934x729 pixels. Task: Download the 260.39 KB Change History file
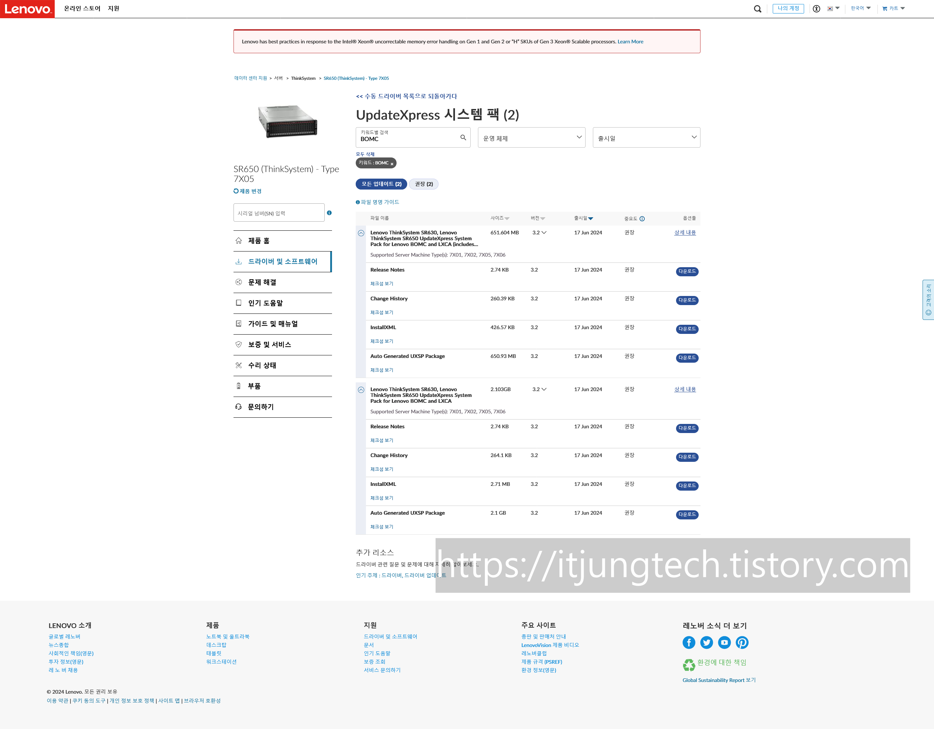pos(687,300)
